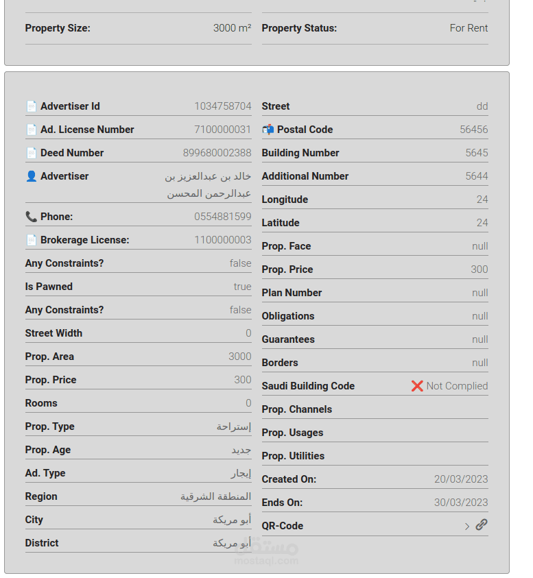Click the Prop. Channels row label
The height and width of the screenshot is (578, 533).
(296, 409)
